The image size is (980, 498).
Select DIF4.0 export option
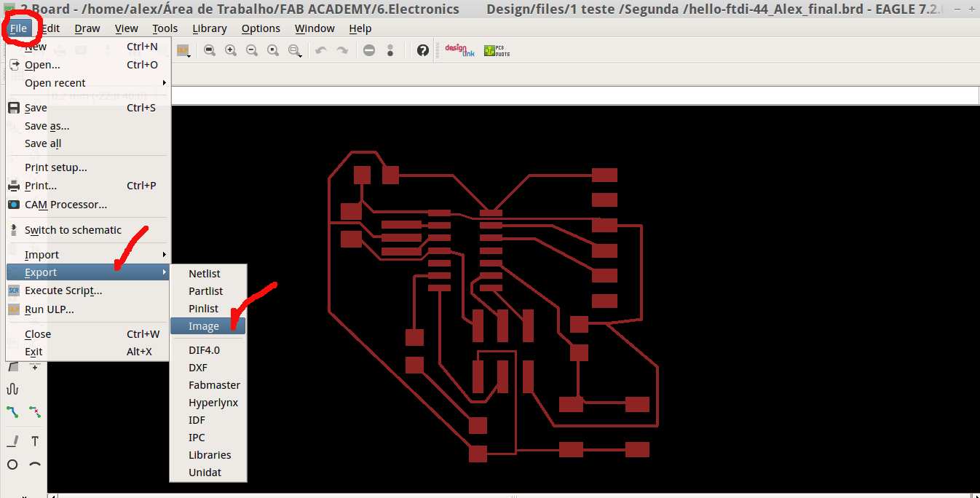pos(208,350)
